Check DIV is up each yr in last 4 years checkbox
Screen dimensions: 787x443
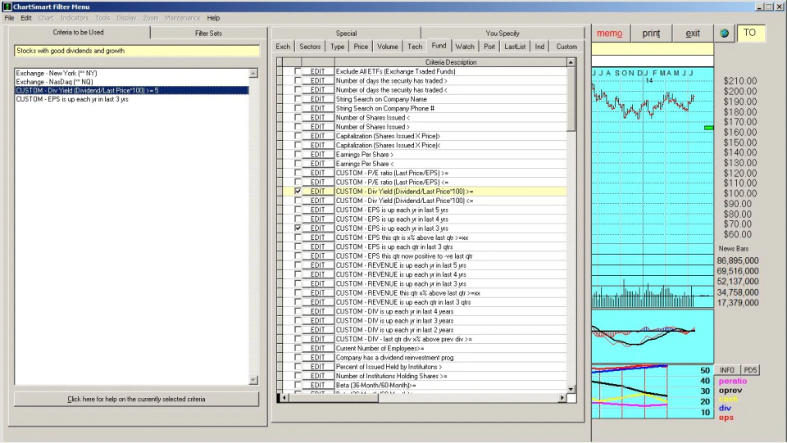pos(298,311)
